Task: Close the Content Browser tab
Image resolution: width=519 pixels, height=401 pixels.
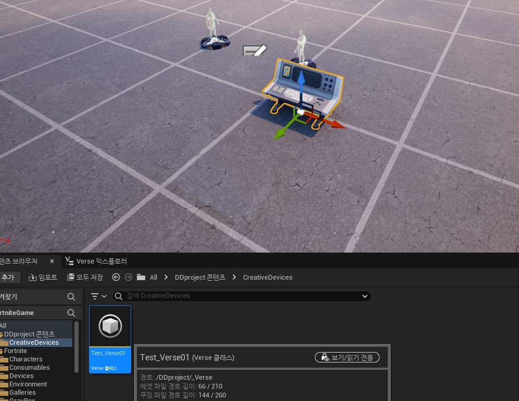Action: (52, 261)
